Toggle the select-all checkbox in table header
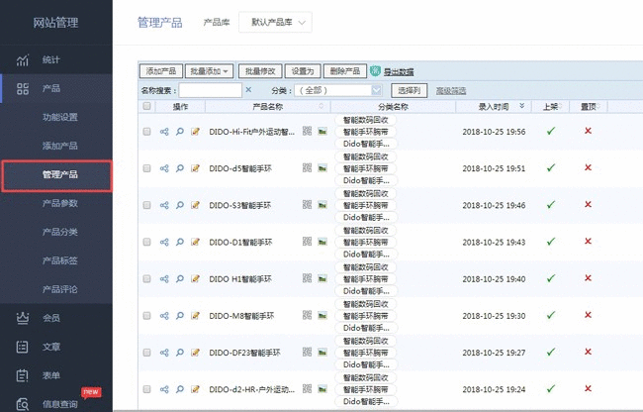 tap(147, 106)
